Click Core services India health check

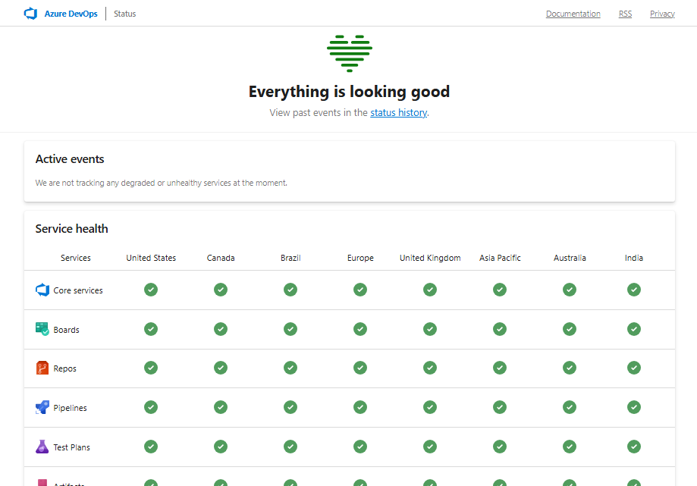[634, 290]
